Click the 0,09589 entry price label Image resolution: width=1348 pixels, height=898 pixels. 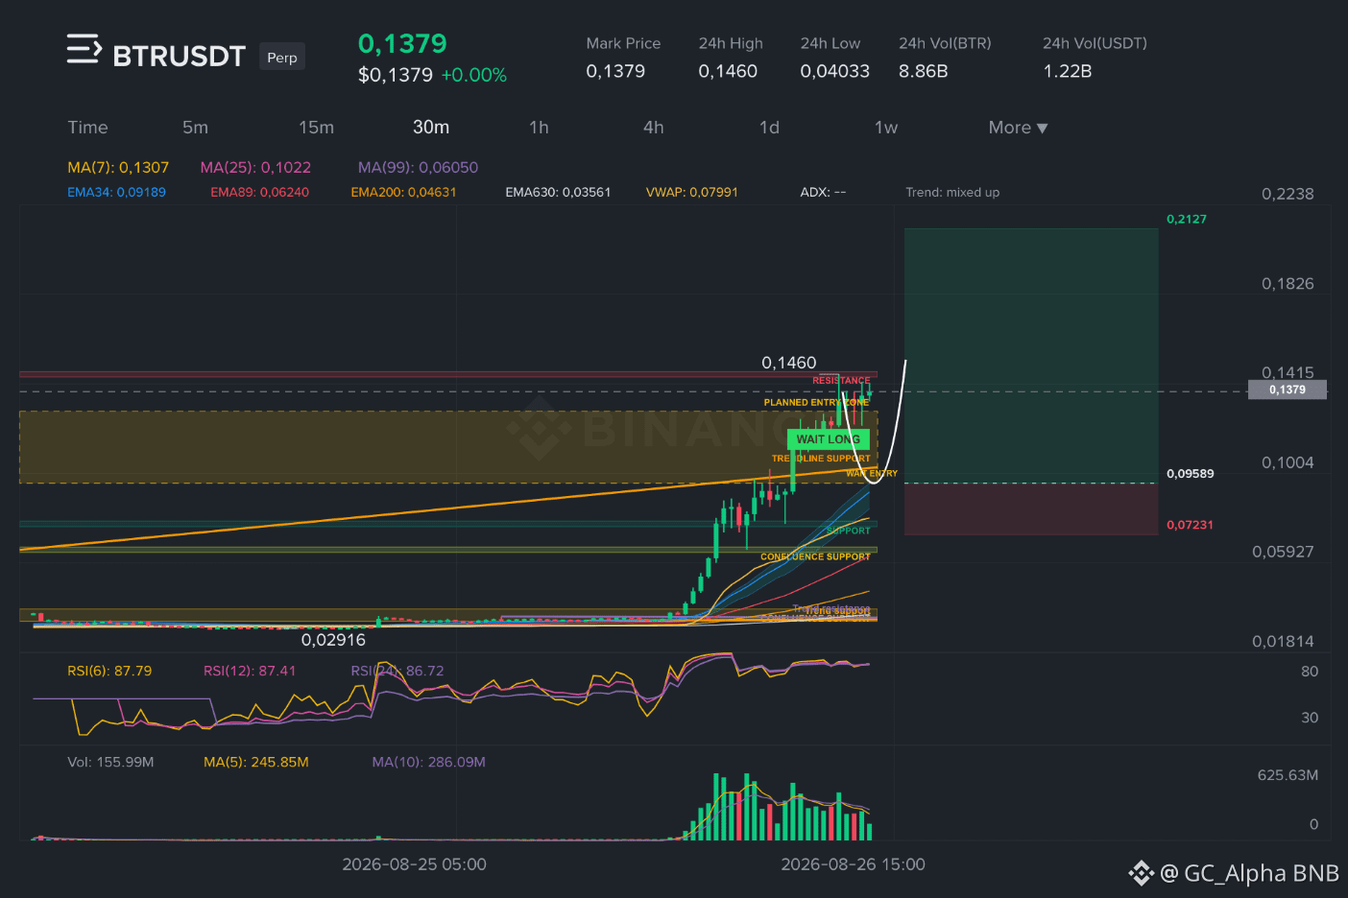(x=1190, y=474)
